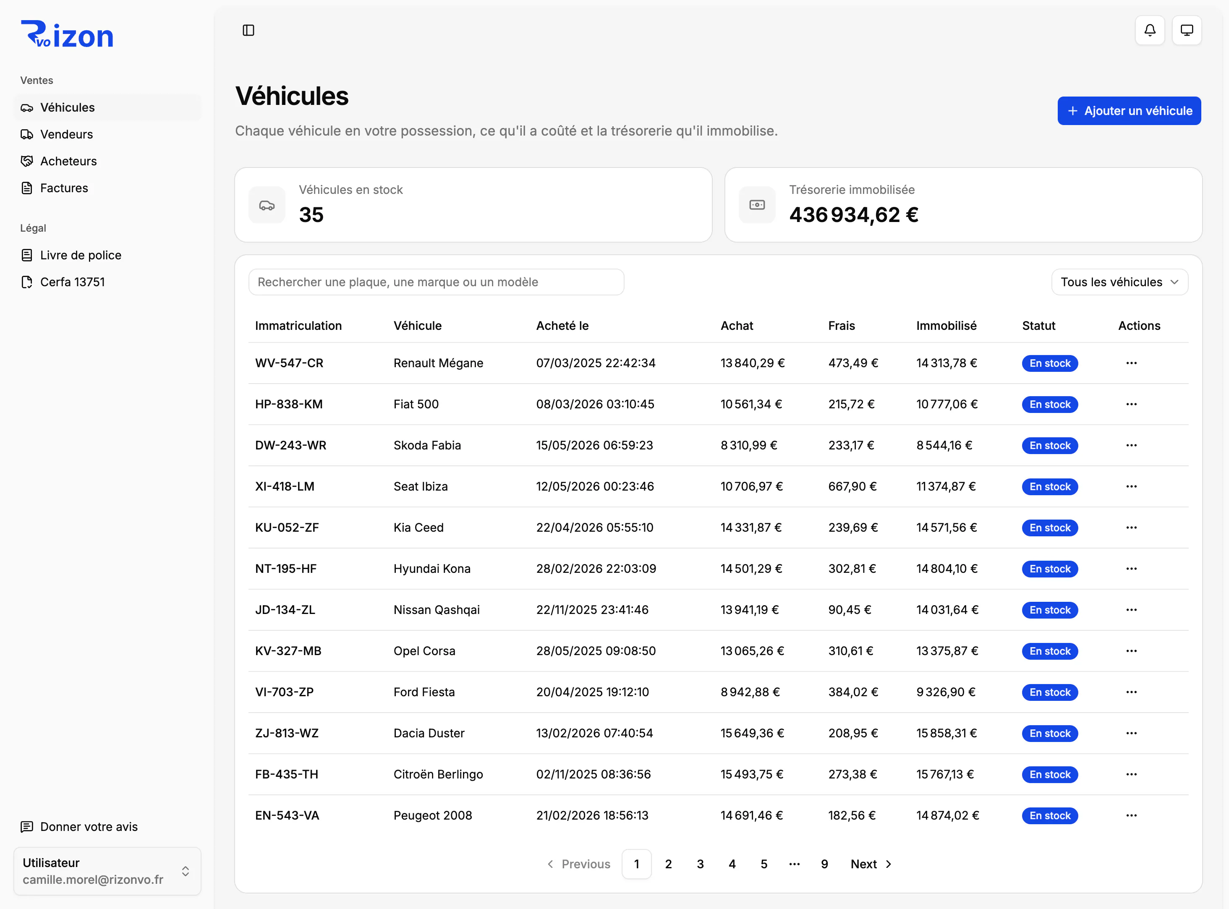Click the En stock badge for Renault Mégane
This screenshot has width=1229, height=909.
coord(1050,363)
